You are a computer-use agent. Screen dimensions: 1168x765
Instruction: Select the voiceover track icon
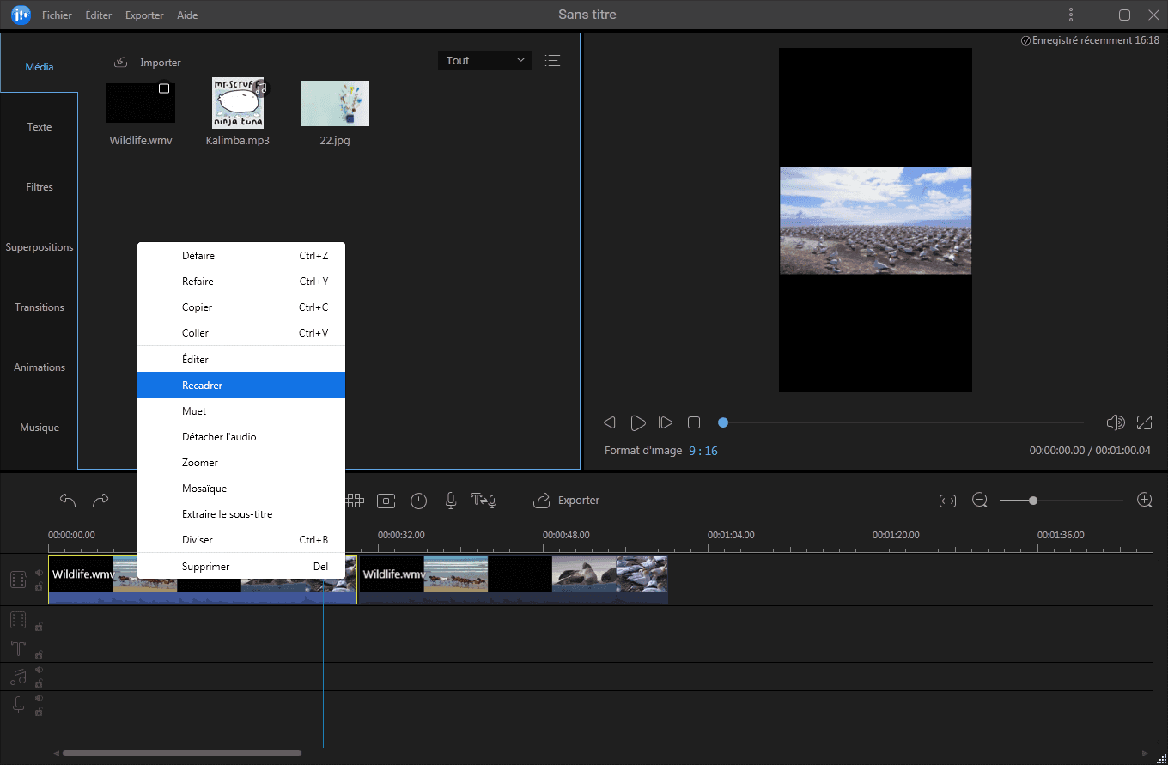pyautogui.click(x=18, y=705)
